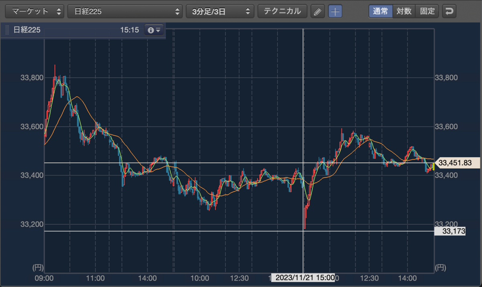Select the pencil drawing tool
The image size is (482, 287).
click(x=317, y=11)
